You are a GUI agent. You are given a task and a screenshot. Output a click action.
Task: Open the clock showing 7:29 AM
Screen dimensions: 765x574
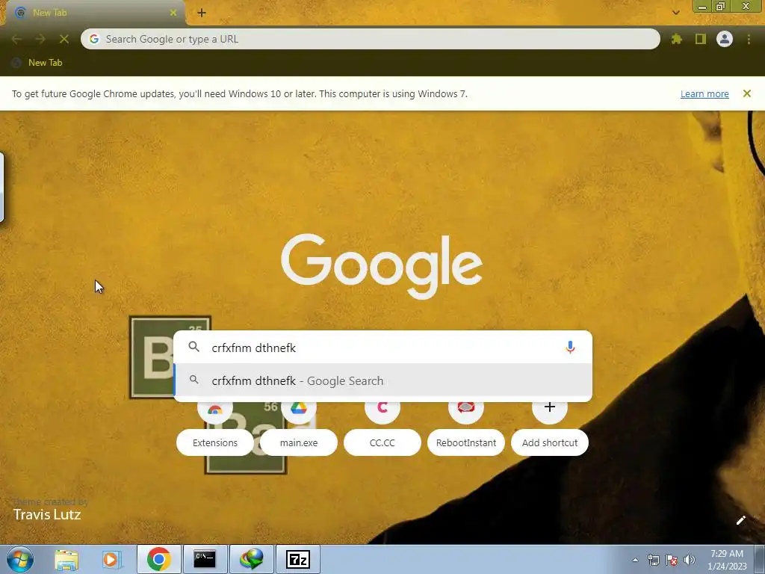(x=727, y=560)
